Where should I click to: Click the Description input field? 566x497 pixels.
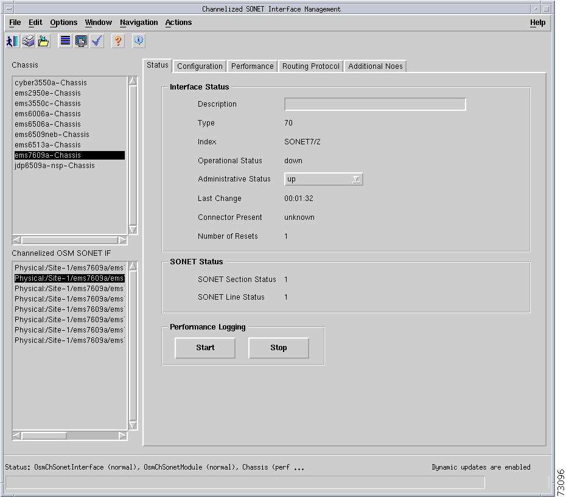(375, 104)
